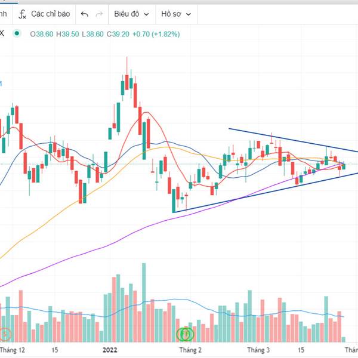Screen dimensions: 358x358
Task: Expand the Hồ sơ dropdown
Action: (176, 14)
